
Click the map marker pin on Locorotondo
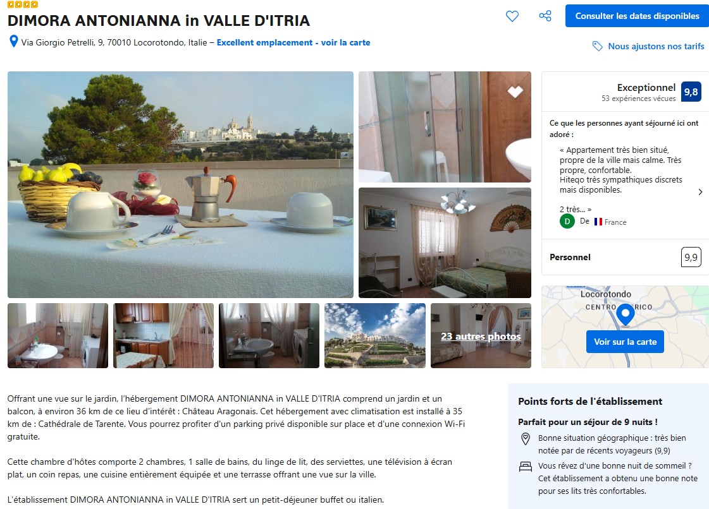626,314
